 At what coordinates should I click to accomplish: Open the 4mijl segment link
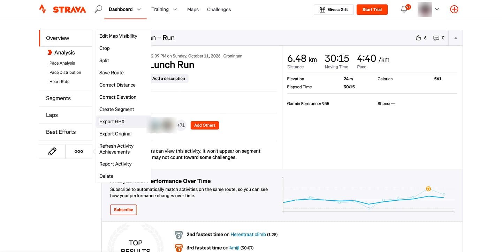234,248
